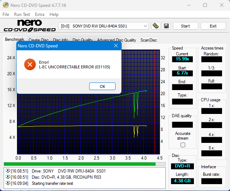
Task: Click the Random access time field
Action: click(212, 59)
